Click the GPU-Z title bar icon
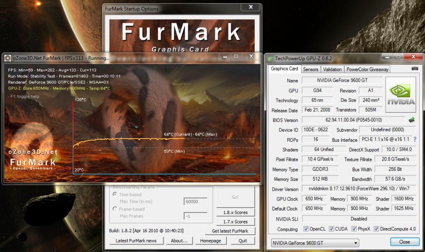 [270, 58]
